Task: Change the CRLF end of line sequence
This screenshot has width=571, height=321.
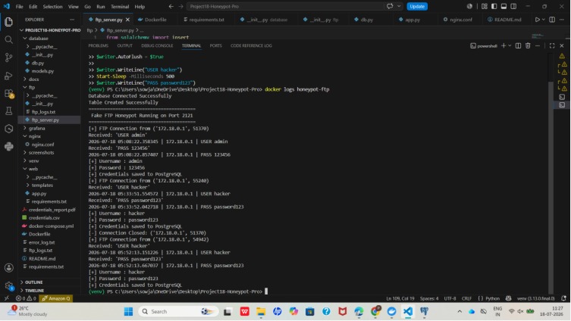Action: click(x=466, y=298)
